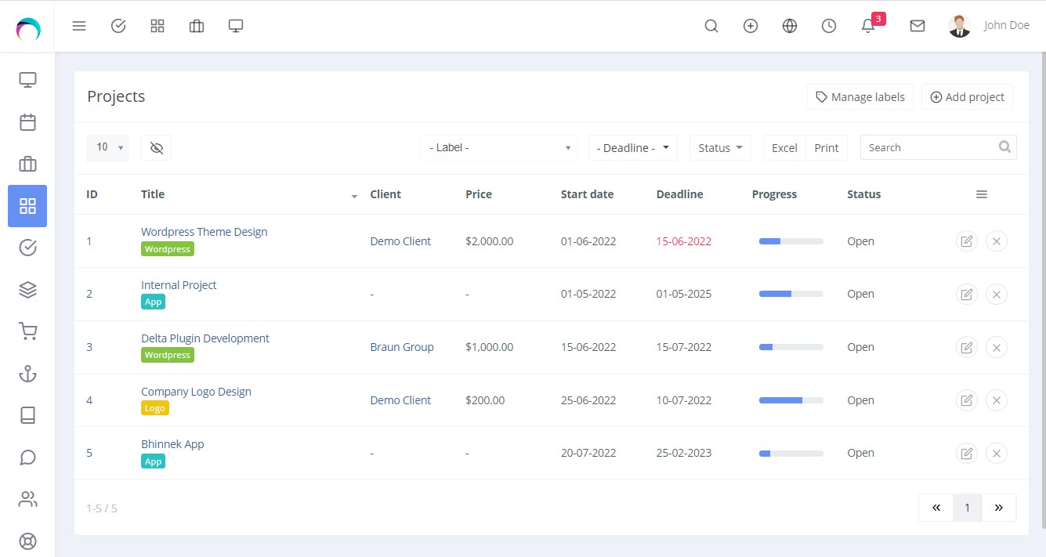Viewport: 1046px width, 557px height.
Task: Open the chat bubble icon in sidebar
Action: coord(27,458)
